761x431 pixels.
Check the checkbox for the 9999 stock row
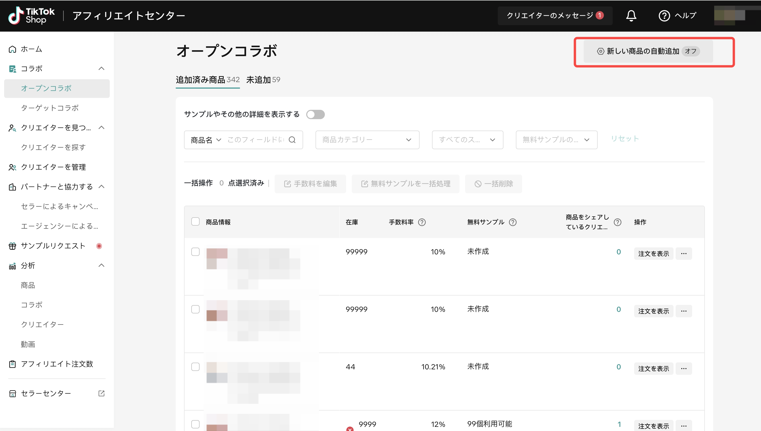195,424
